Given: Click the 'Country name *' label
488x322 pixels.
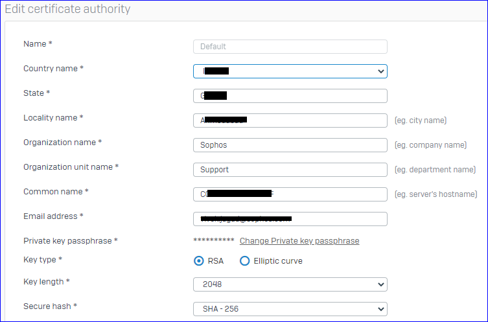Looking at the screenshot, I should pyautogui.click(x=54, y=69).
